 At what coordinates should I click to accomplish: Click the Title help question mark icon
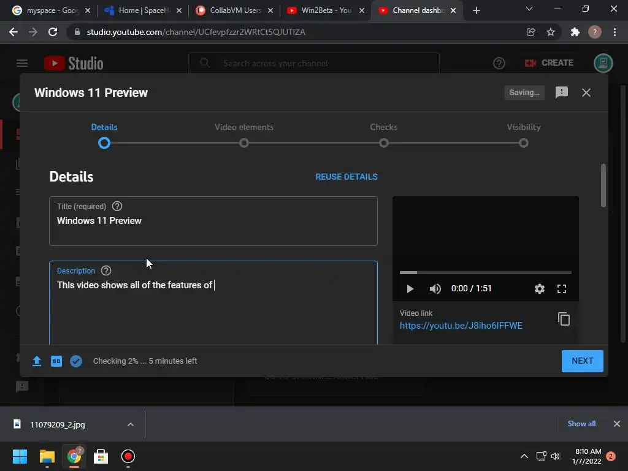coord(117,206)
